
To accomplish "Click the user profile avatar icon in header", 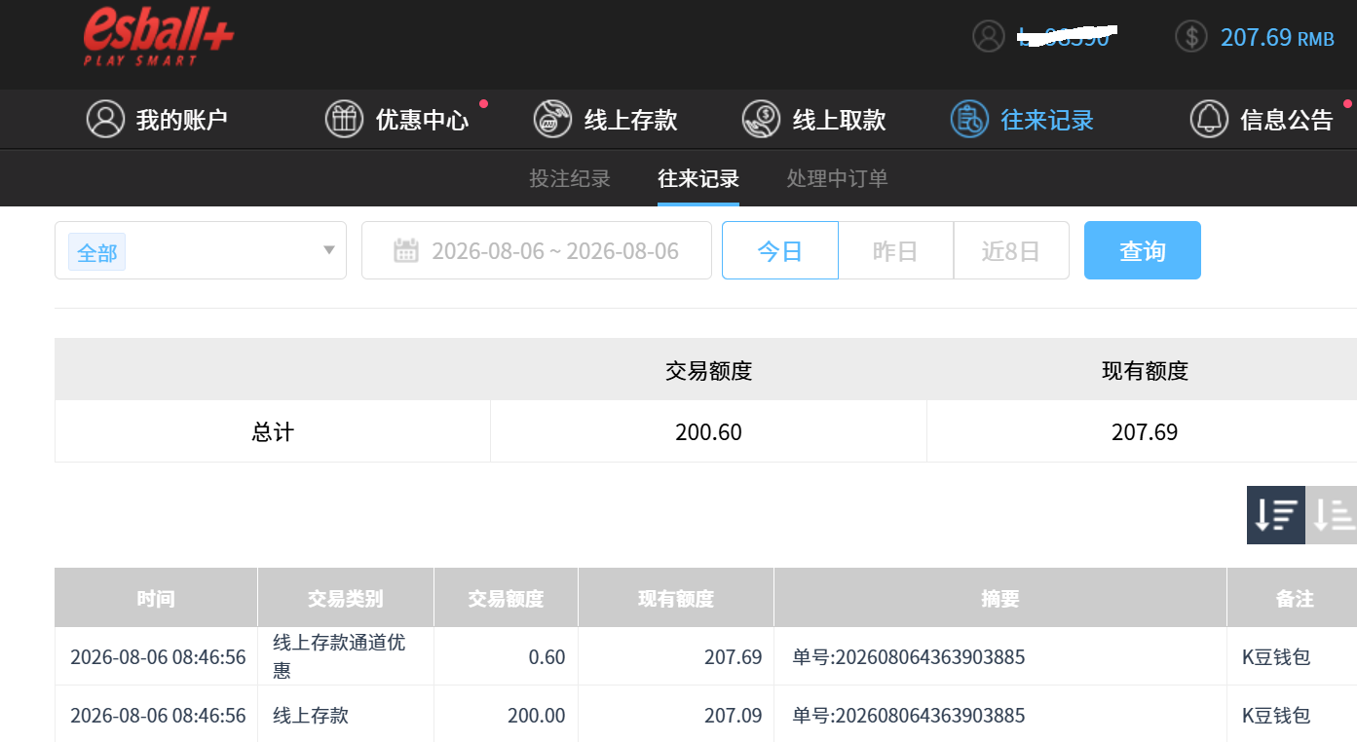I will click(x=988, y=37).
